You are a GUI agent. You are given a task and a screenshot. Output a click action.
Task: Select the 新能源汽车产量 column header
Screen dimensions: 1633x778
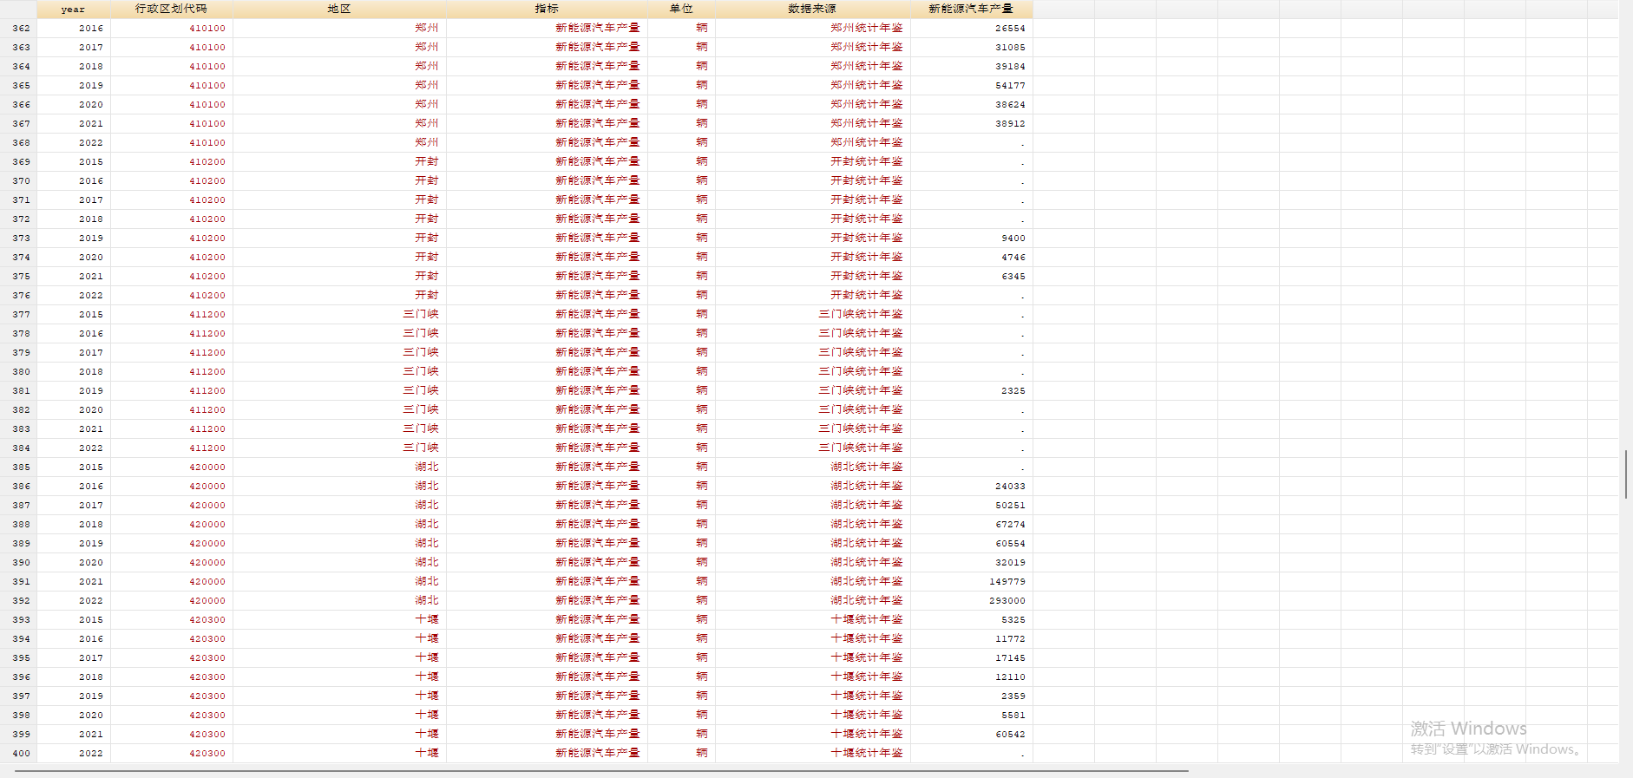coord(971,9)
